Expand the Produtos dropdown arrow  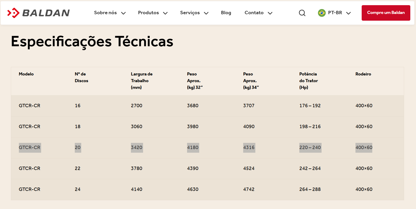pos(165,13)
